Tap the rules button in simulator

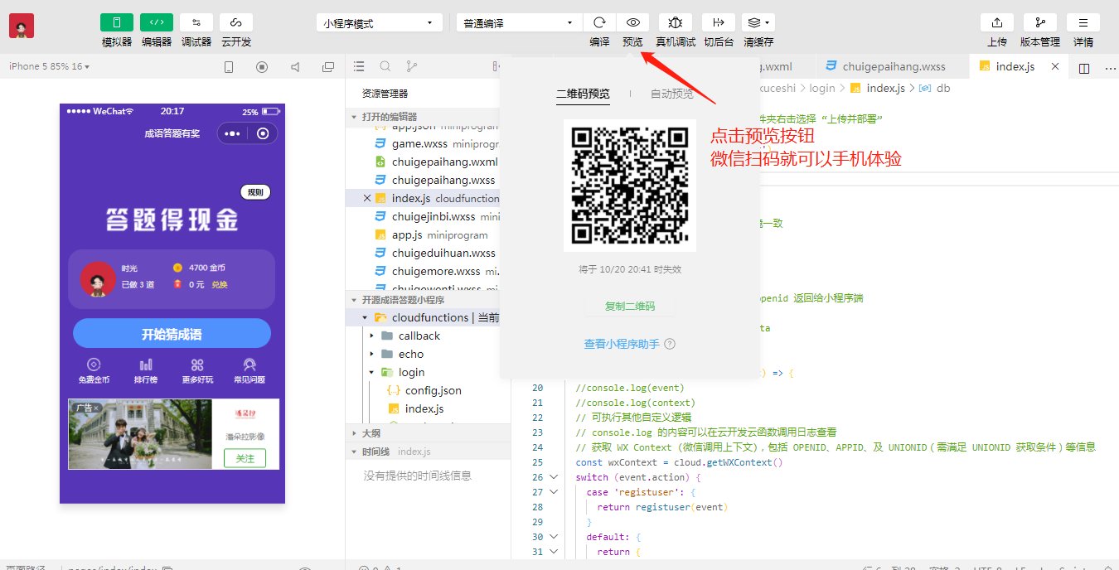(255, 192)
